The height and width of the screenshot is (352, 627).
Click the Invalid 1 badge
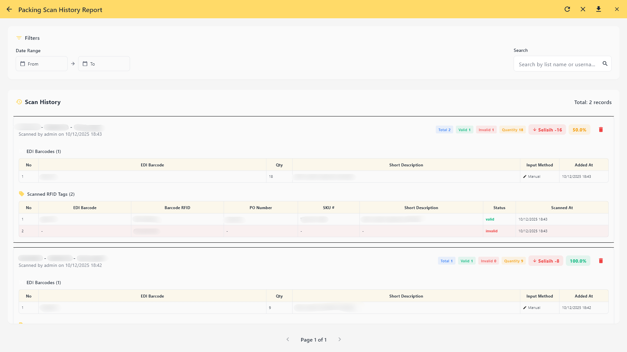coord(486,130)
